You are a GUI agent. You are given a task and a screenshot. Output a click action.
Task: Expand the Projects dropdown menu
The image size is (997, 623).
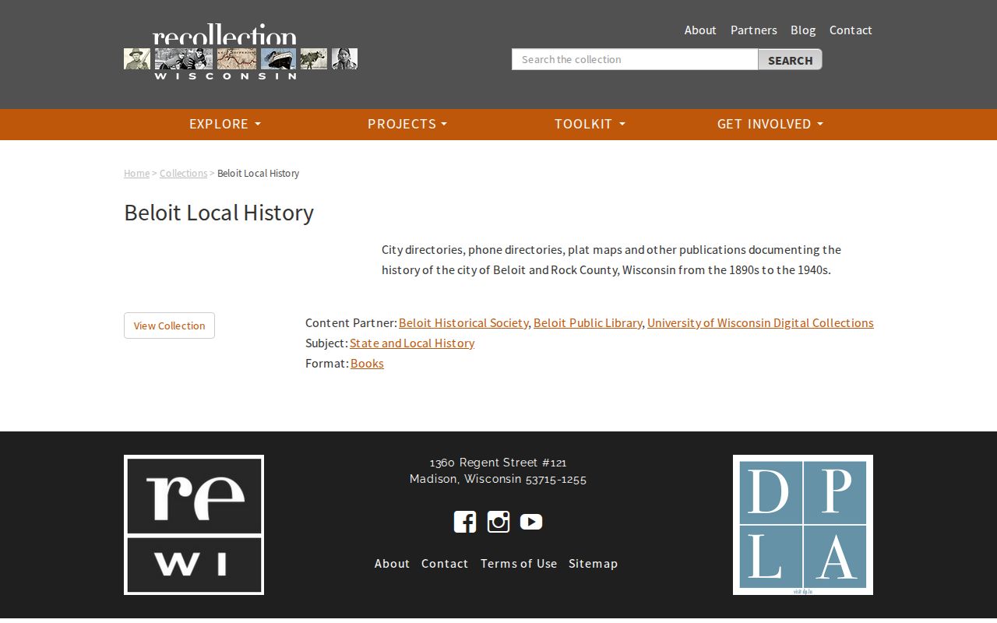coord(407,124)
